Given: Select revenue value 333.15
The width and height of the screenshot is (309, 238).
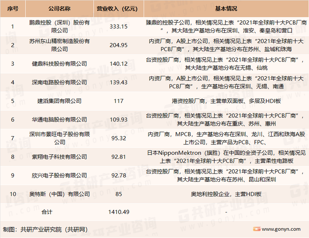Looking at the screenshot, I should (x=119, y=27).
